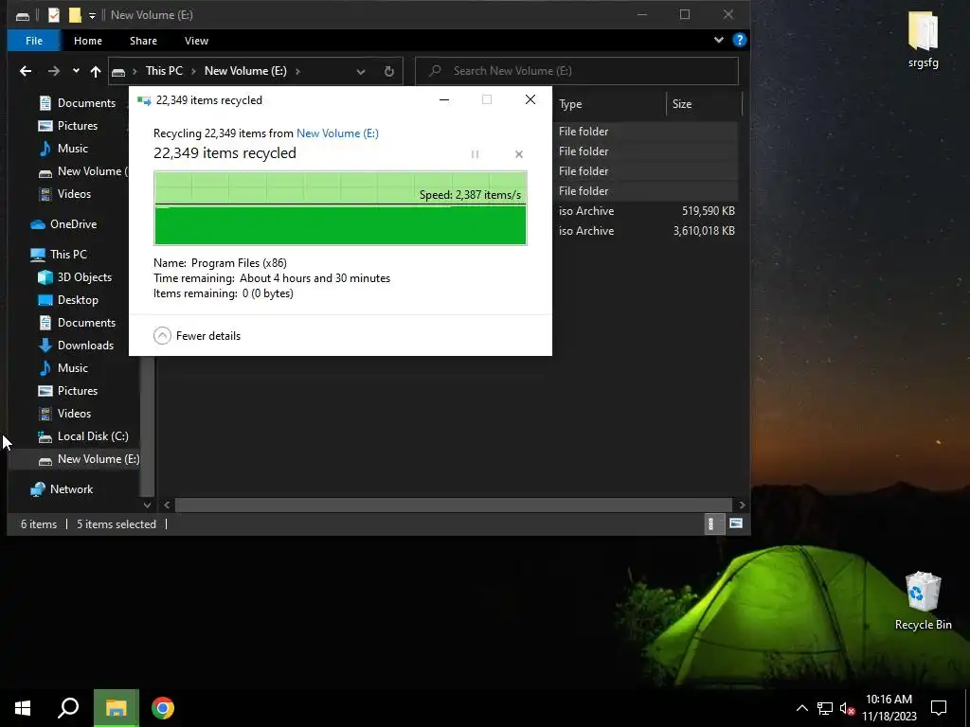
Task: Open recent locations dropdown arrow
Action: point(76,71)
